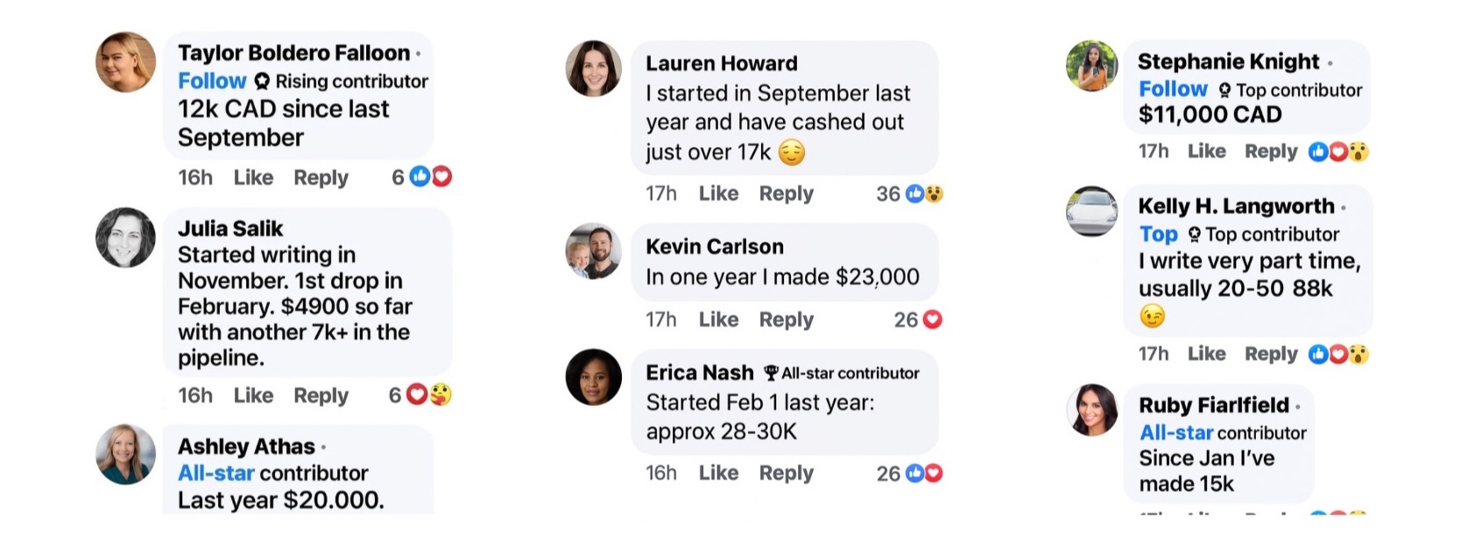Like Julia Salik's comment
The width and height of the screenshot is (1475, 546).
(x=253, y=395)
